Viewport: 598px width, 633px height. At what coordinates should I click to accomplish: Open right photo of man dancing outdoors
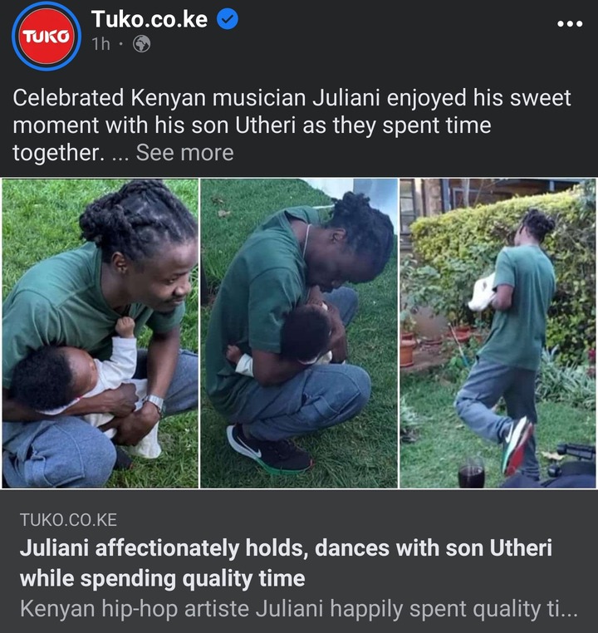tap(498, 333)
